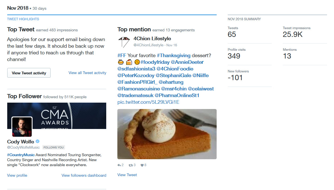Image resolution: width=334 pixels, height=190 pixels.
Task: Open 4Chion Lifestyle's profile avatar
Action: (124, 42)
